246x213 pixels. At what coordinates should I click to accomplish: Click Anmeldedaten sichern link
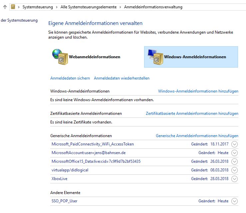click(70, 78)
